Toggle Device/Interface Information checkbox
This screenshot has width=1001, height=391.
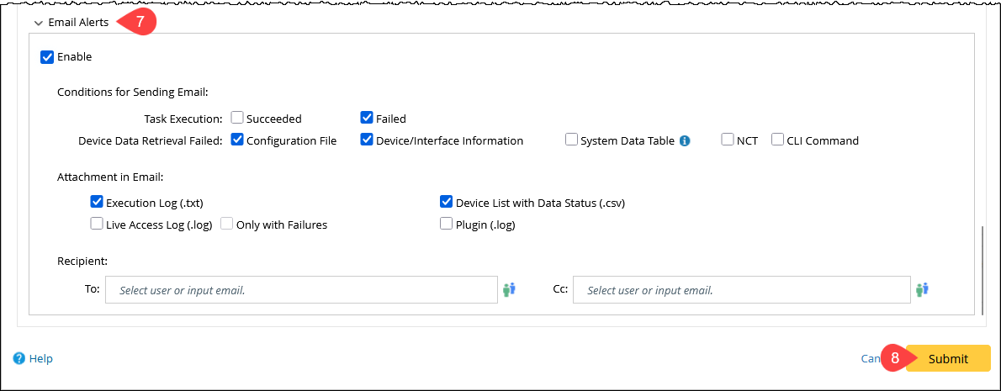(x=367, y=140)
